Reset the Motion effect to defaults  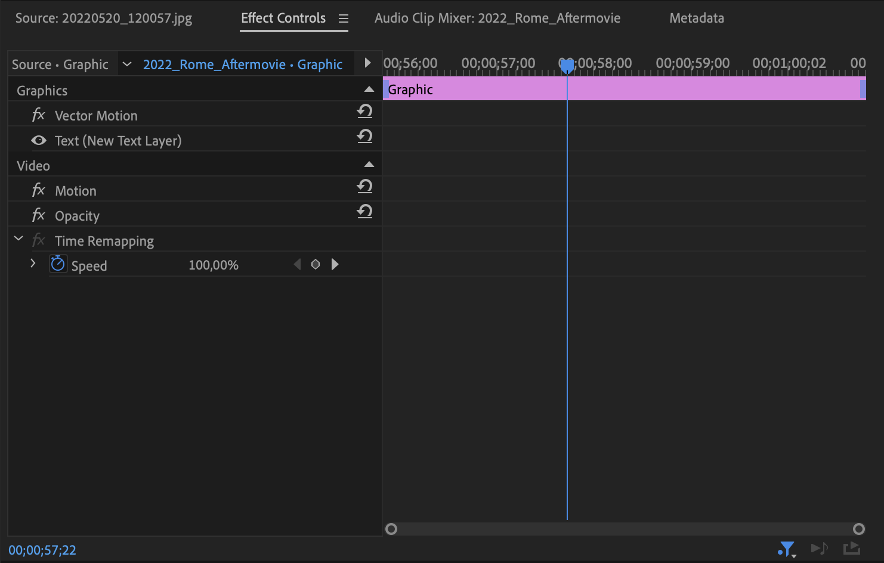(364, 186)
